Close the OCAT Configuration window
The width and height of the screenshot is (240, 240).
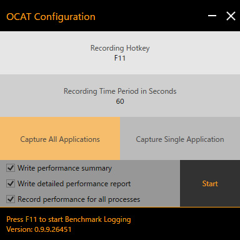click(231, 16)
